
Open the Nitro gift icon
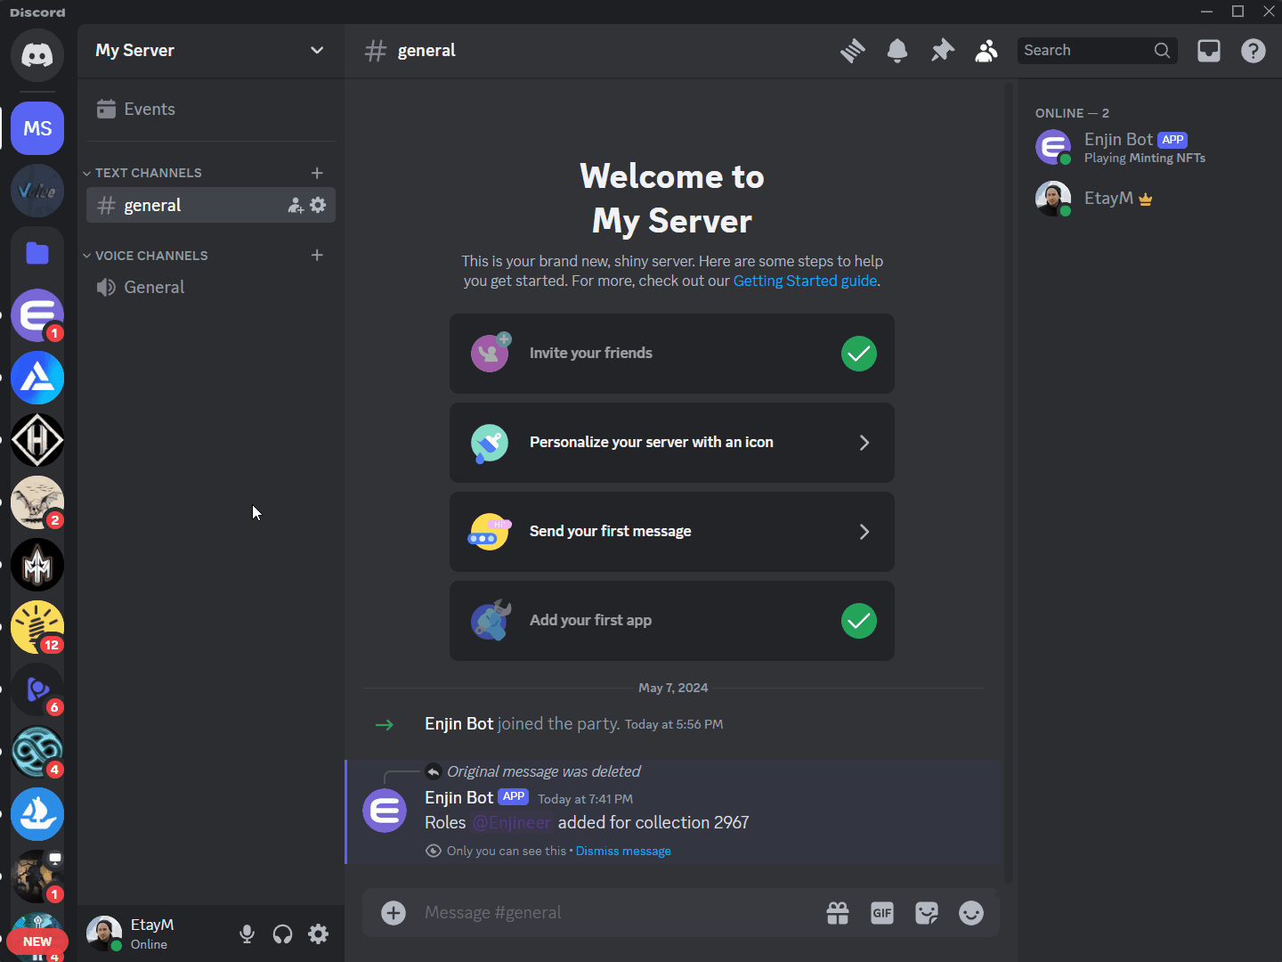coord(838,913)
